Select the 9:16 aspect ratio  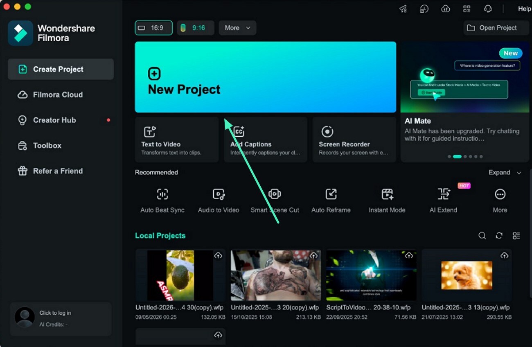point(195,28)
